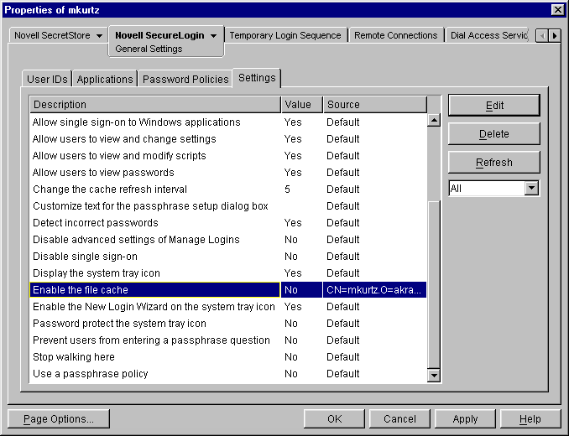The width and height of the screenshot is (569, 436).
Task: Open the Dial Access Services tab
Action: point(488,35)
